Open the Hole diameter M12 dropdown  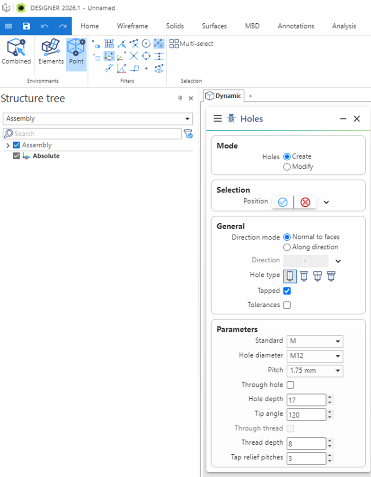click(315, 356)
